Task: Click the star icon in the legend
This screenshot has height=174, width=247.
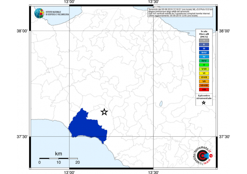Action: [x=203, y=103]
